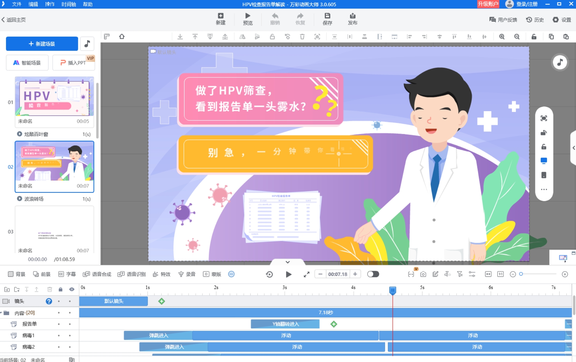Open 历史 history panel
Screen dimensions: 576x362
click(x=535, y=20)
